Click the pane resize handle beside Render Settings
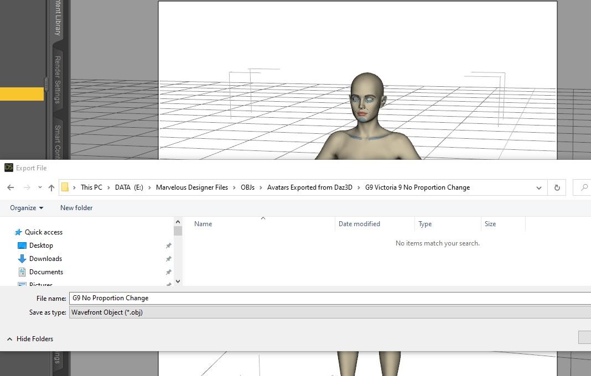 [46, 85]
